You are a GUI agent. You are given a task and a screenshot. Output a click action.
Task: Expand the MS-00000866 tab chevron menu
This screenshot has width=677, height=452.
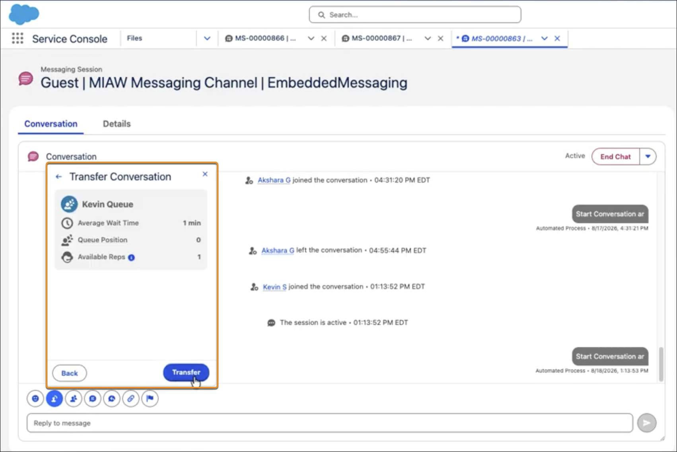[311, 39]
